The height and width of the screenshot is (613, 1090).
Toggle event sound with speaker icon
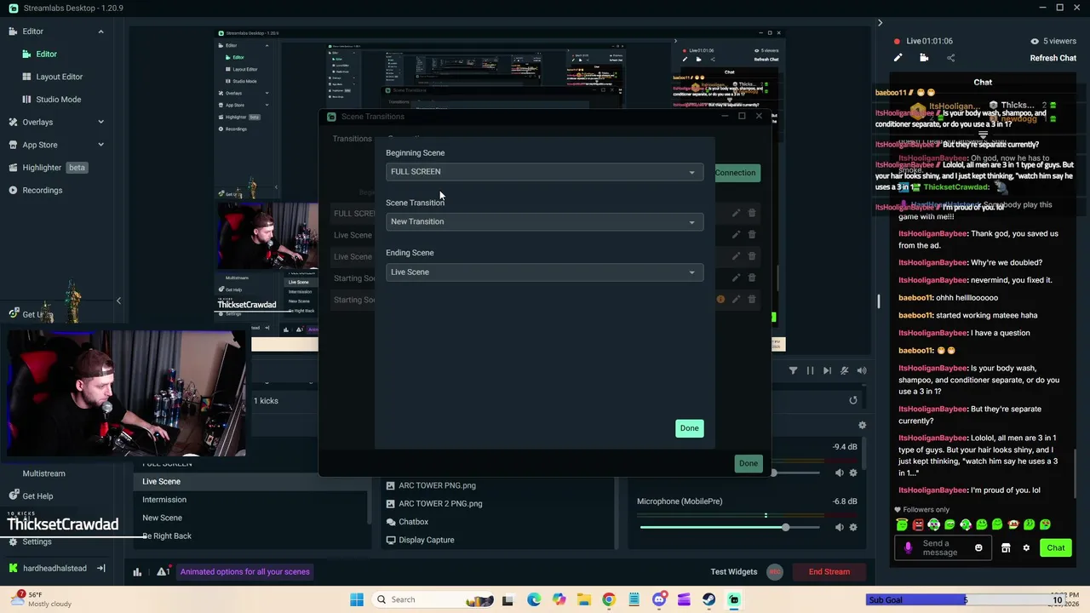coord(862,370)
